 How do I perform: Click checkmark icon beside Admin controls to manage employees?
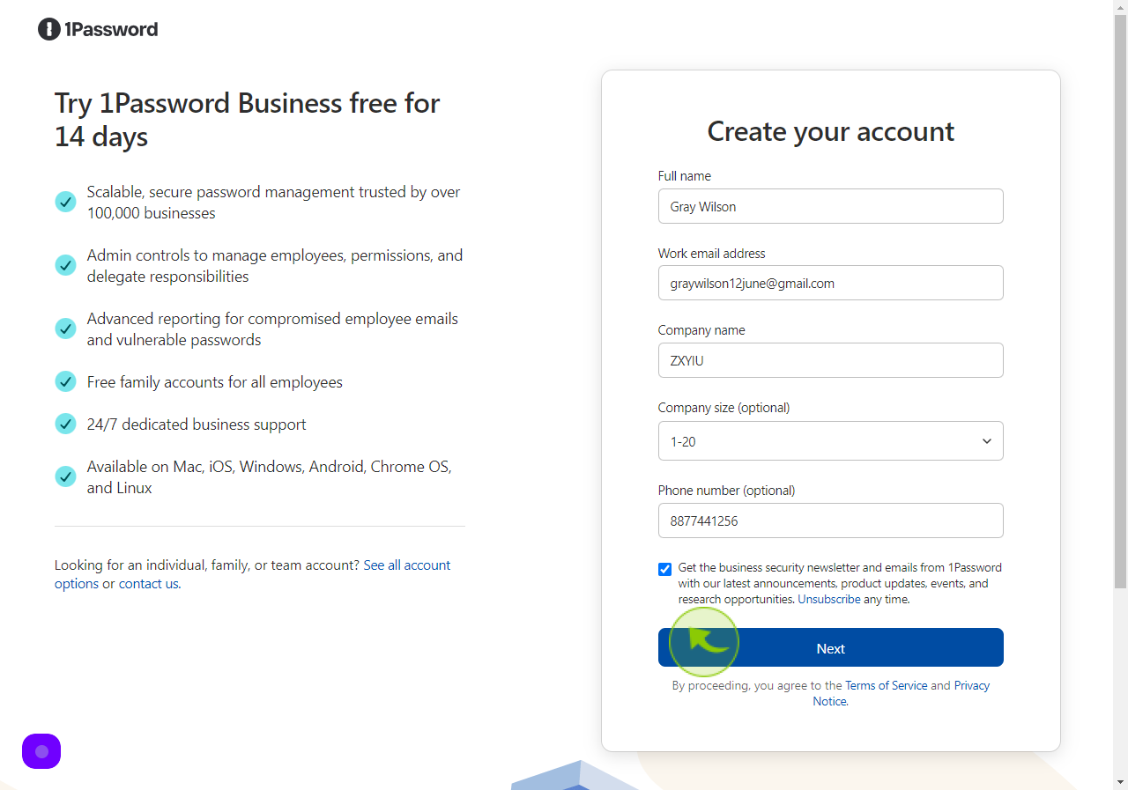[x=66, y=265]
